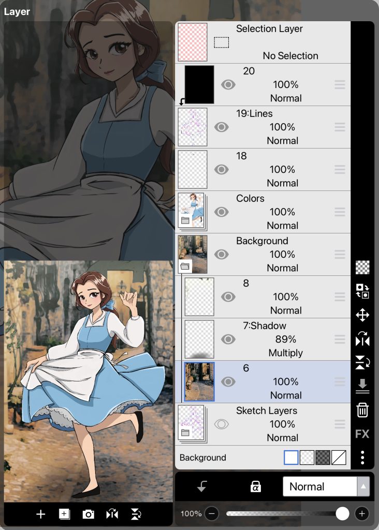This screenshot has width=379, height=530.
Task: Add a new layer with plus icon
Action: coord(40,514)
